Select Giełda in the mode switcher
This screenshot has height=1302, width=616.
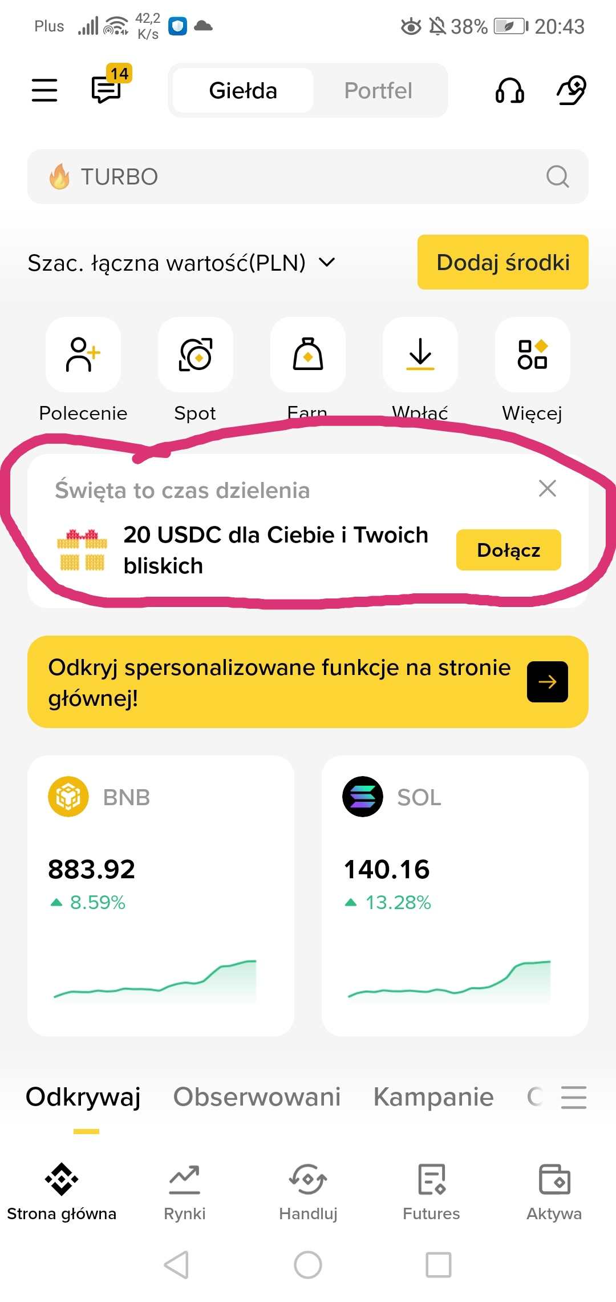243,91
